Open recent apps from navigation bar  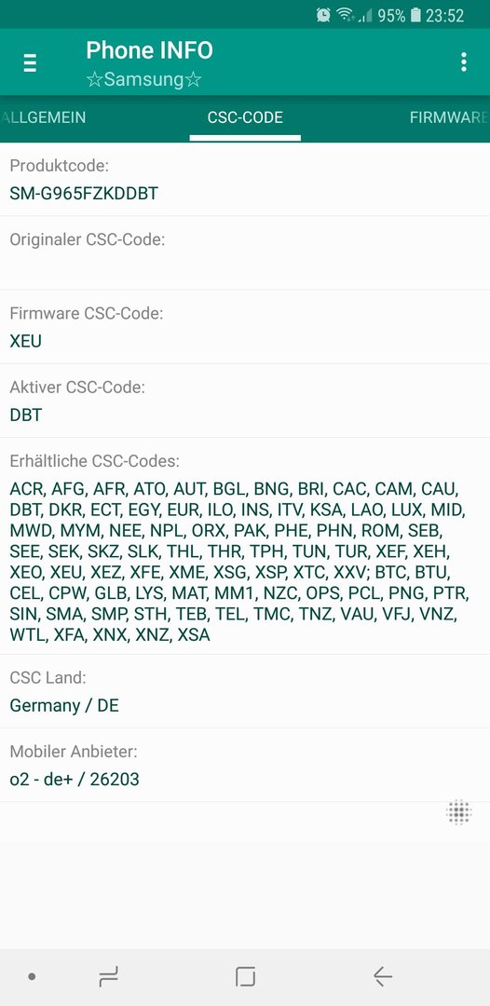tap(108, 976)
